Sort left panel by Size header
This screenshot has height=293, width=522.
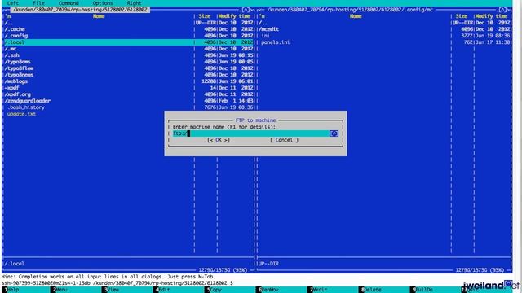click(205, 16)
